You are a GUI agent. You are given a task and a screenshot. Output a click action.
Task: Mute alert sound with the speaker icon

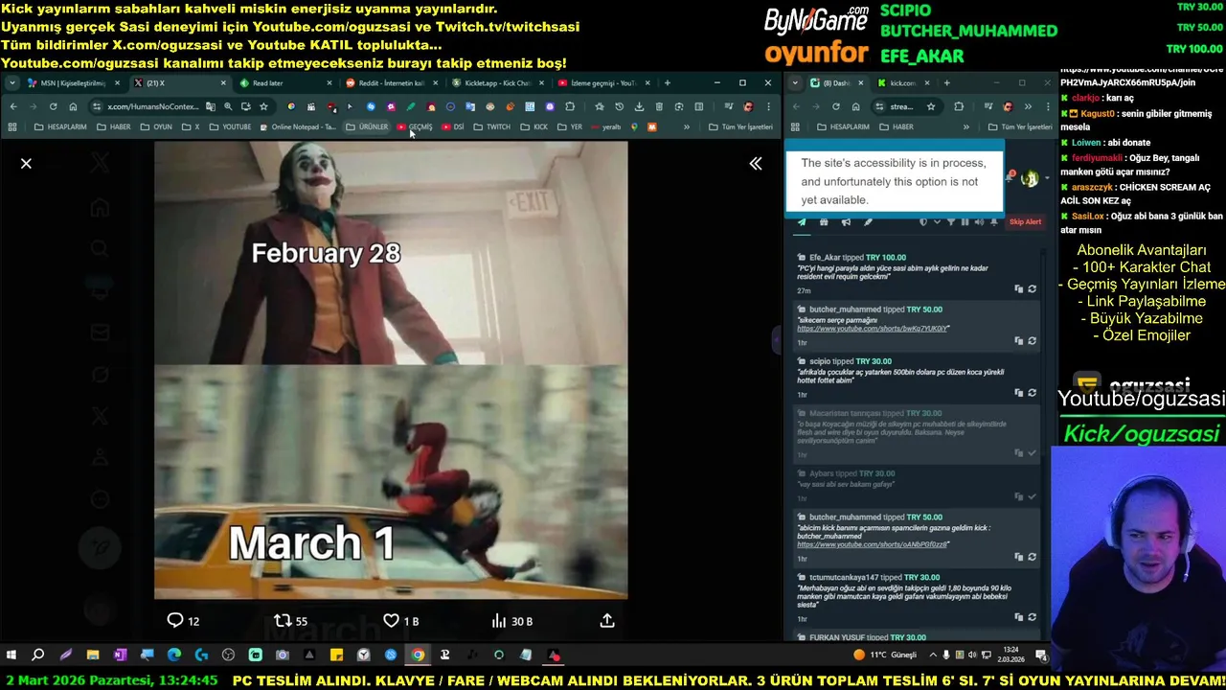[978, 222]
